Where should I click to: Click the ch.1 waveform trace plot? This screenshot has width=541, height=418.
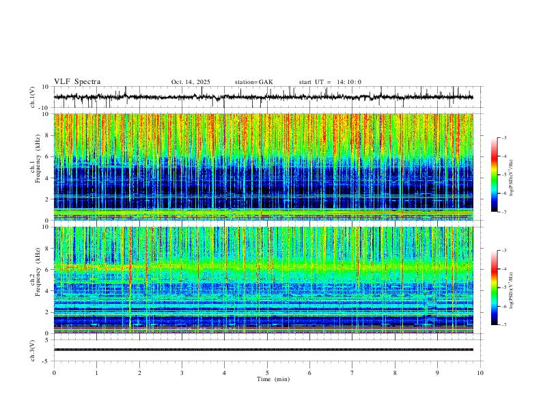(264, 97)
